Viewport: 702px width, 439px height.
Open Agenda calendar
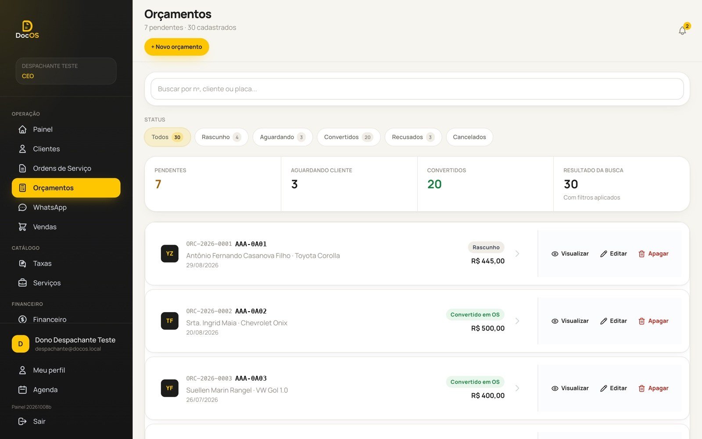click(66, 390)
